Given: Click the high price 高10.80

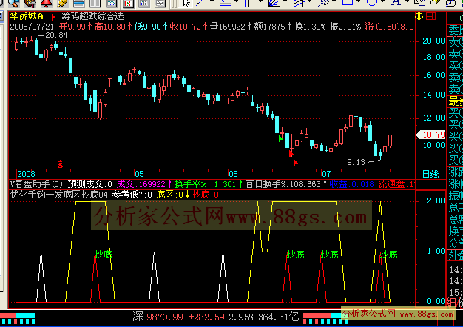Looking at the screenshot, I should coord(110,27).
